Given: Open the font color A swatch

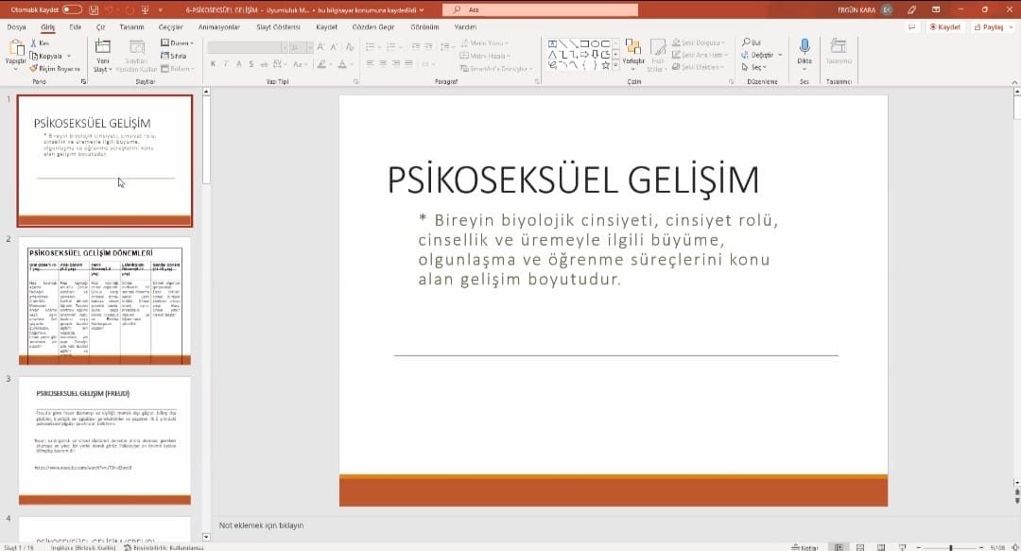Looking at the screenshot, I should click(342, 64).
